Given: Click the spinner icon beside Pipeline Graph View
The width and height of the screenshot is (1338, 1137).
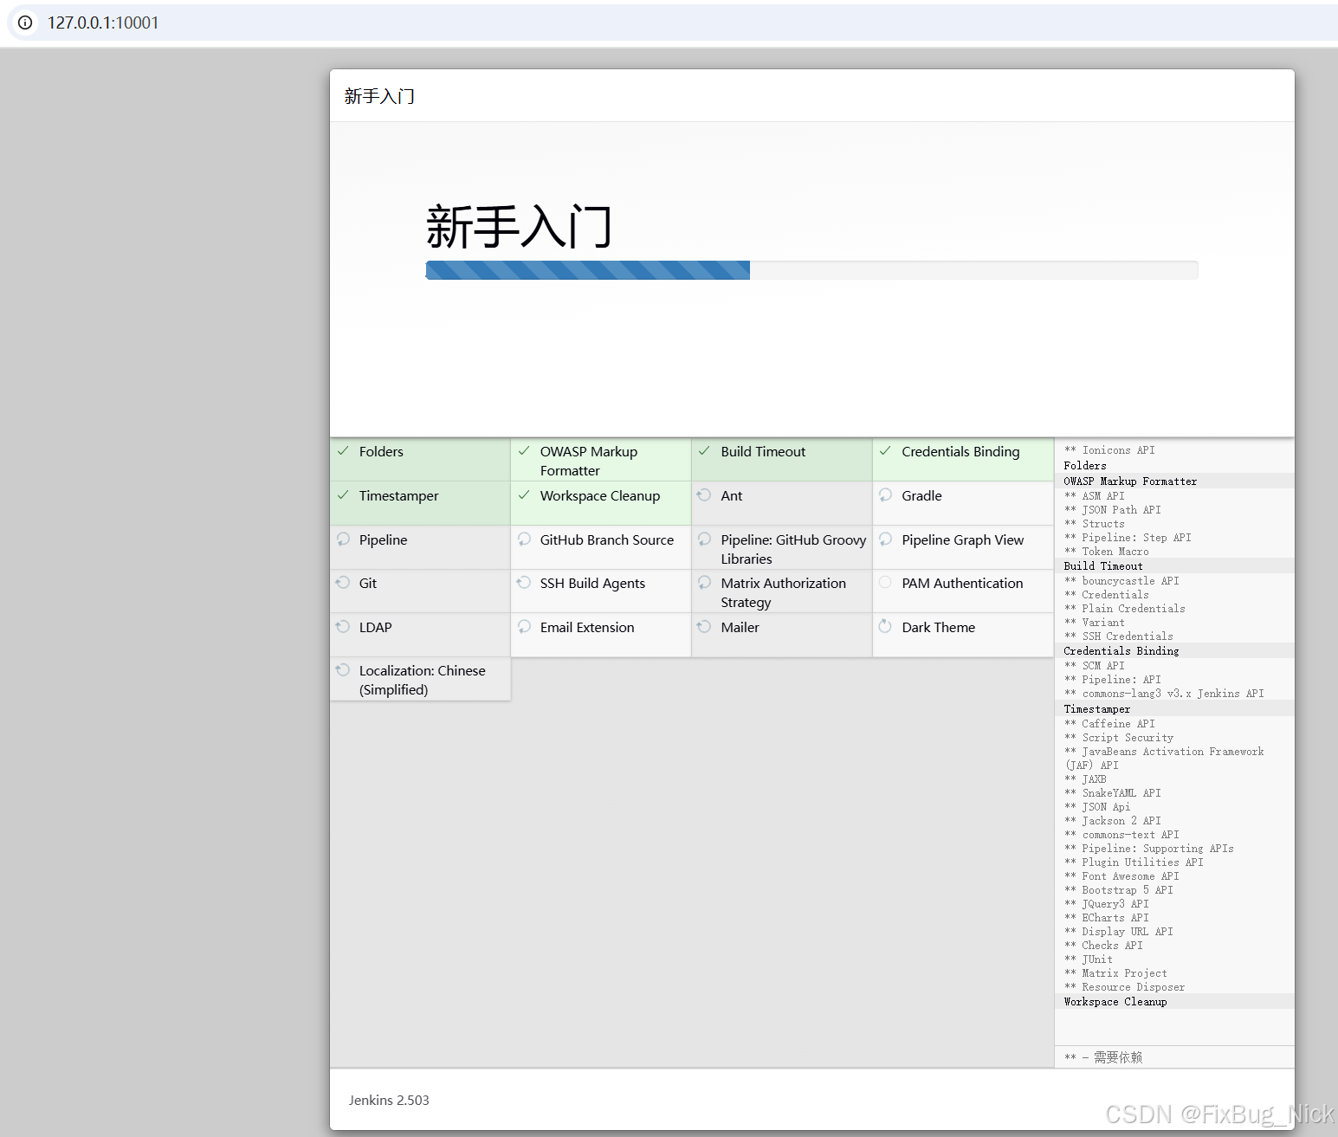Looking at the screenshot, I should (x=885, y=539).
